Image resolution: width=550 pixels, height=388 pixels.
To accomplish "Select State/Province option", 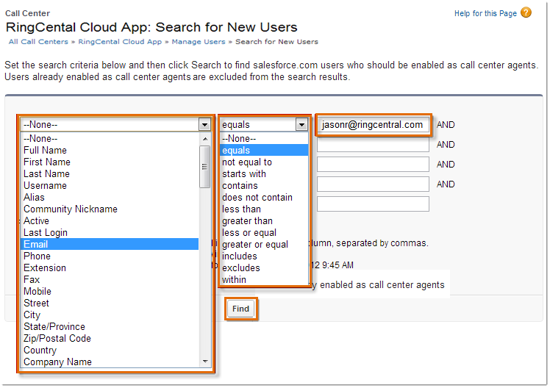I will pyautogui.click(x=110, y=327).
